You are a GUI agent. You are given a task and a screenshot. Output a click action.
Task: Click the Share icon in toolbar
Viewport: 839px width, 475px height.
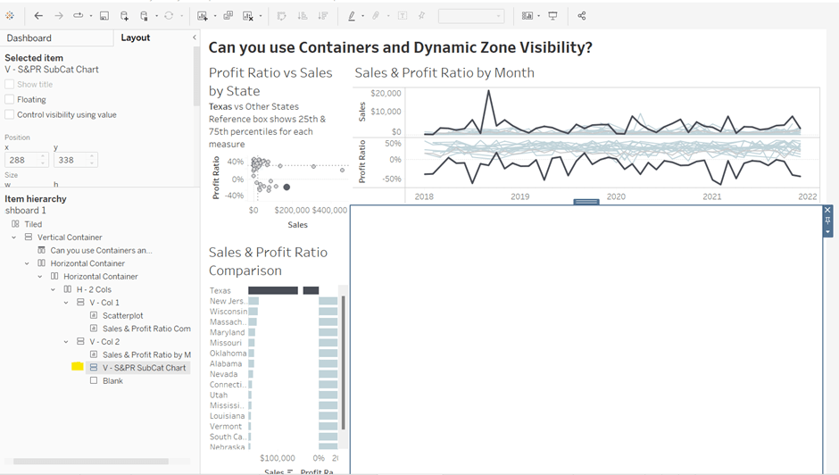pos(582,16)
